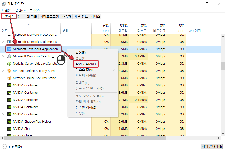This screenshot has width=225, height=150.
Task: Select the Node.js process icon
Action: 9,63
